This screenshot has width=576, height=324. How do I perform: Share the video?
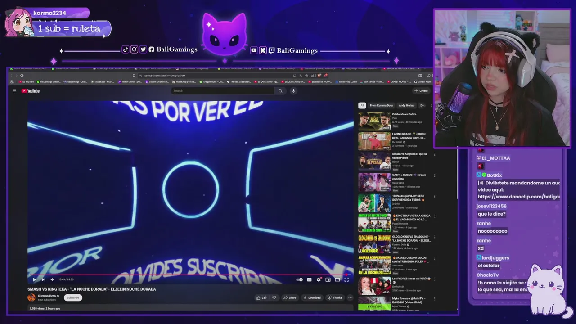290,297
